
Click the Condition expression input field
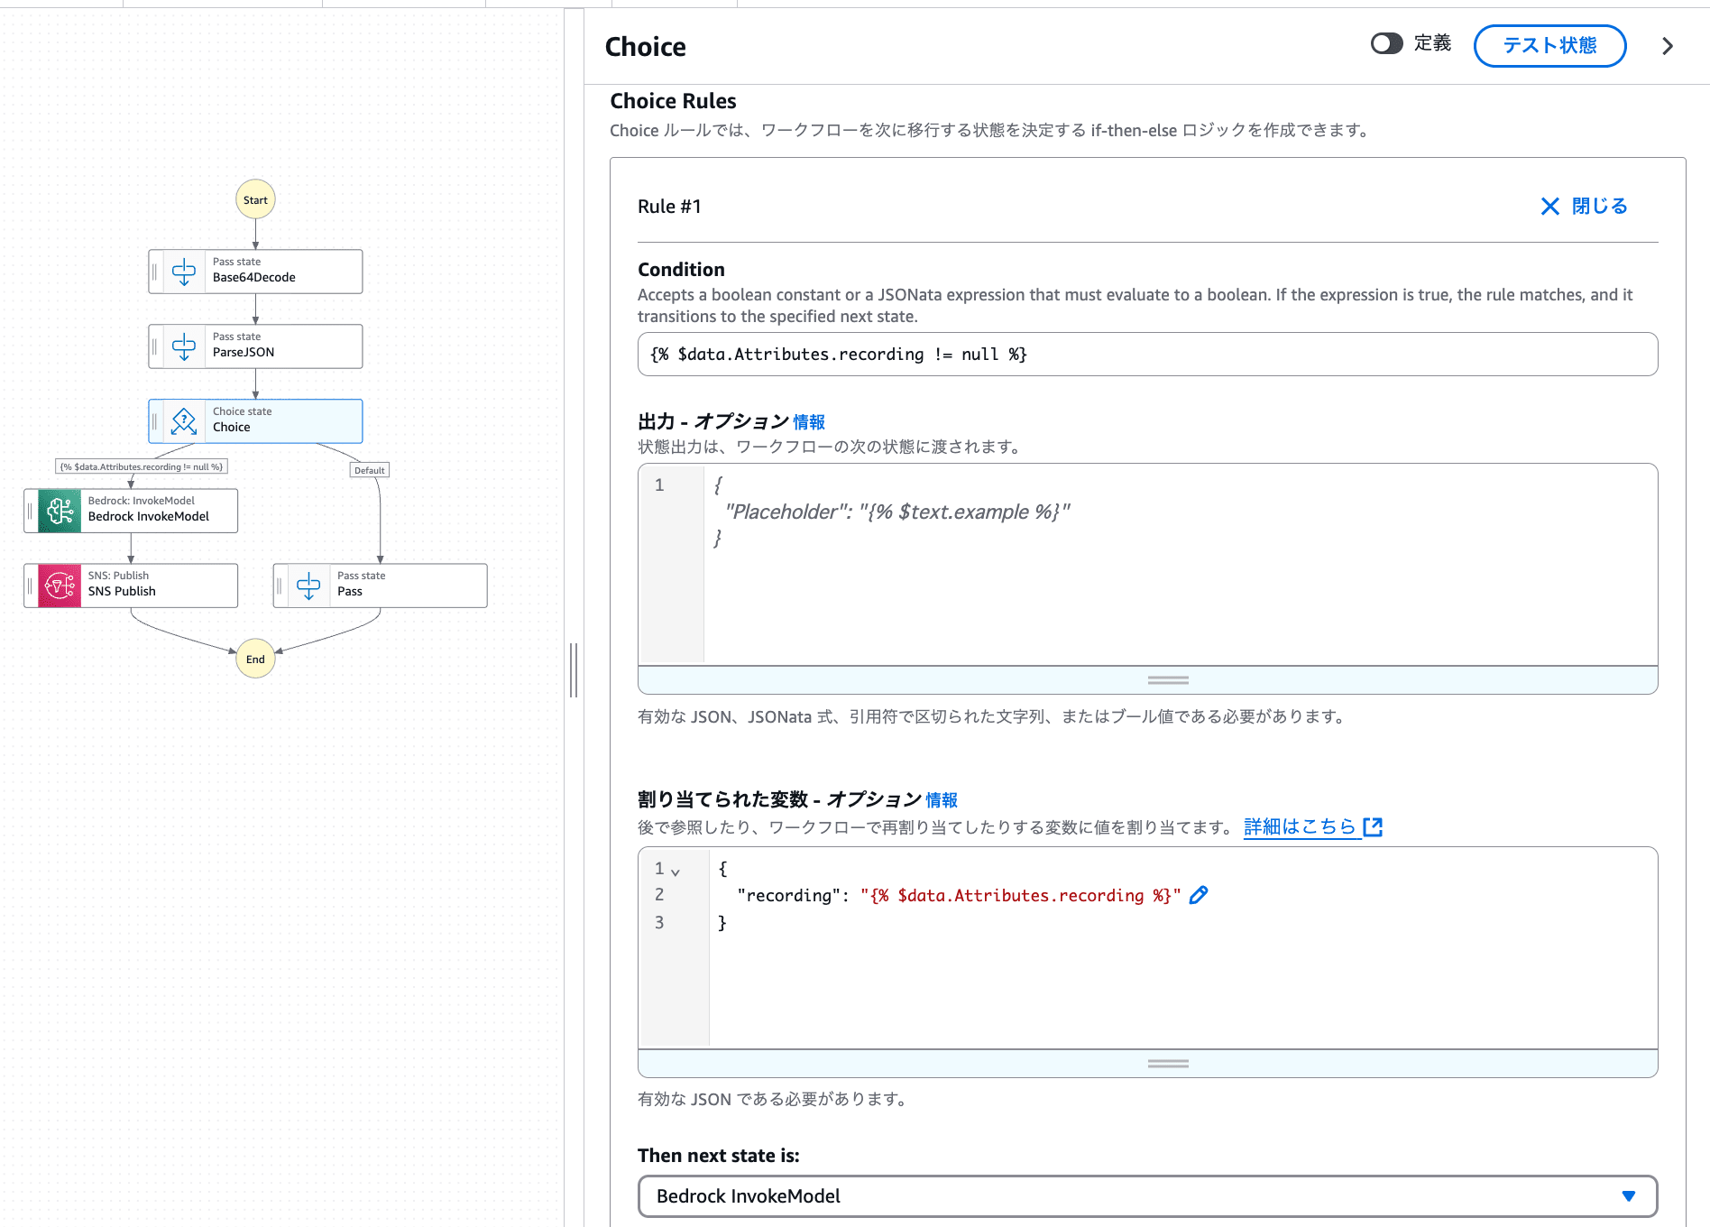point(1147,355)
